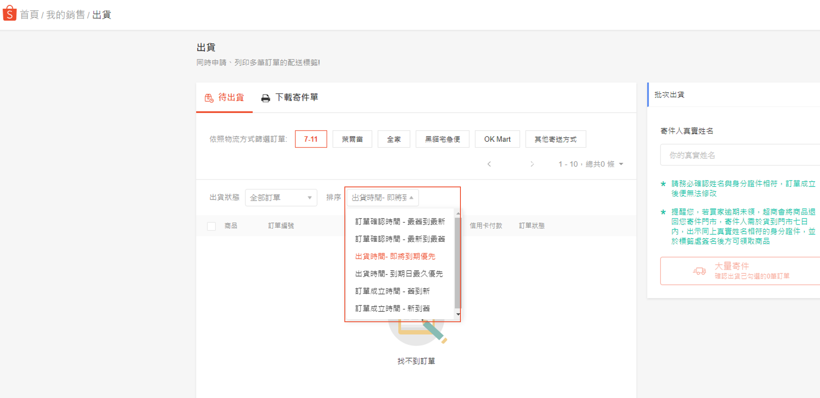Filter orders by 7-11 logistics
The width and height of the screenshot is (820, 398).
point(311,139)
